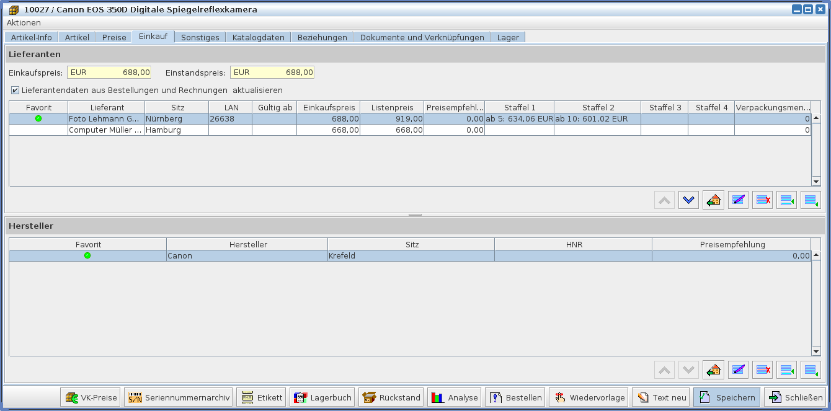Open Seriennummernarchiv from bottom toolbar
The width and height of the screenshot is (831, 411).
point(178,397)
